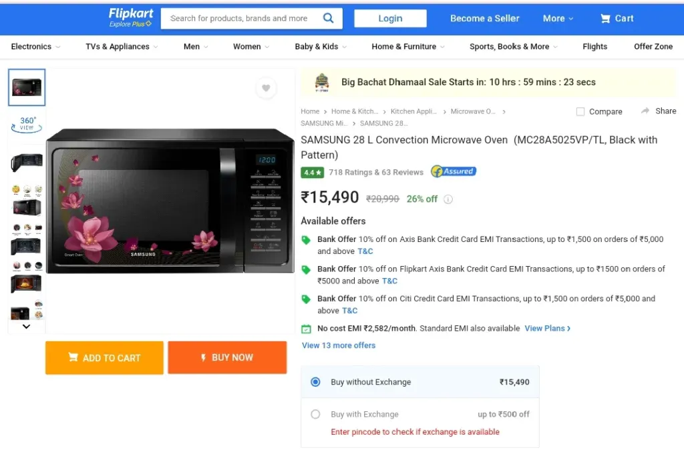Go to Kitchen Appli... breadcrumb
684x460 pixels.
413,111
